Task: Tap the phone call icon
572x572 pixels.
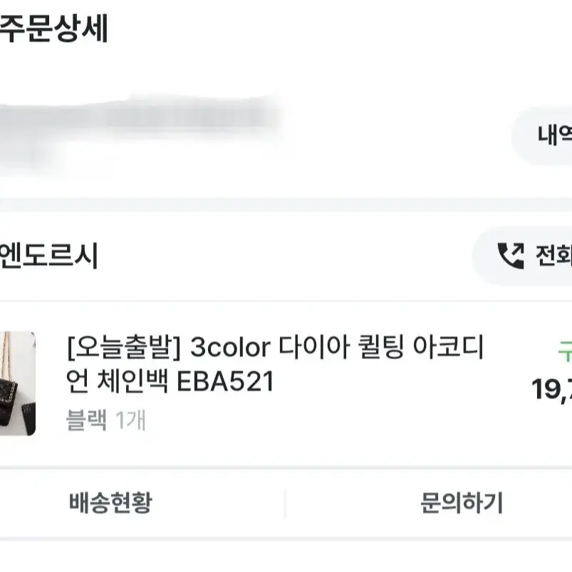Action: pos(511,255)
